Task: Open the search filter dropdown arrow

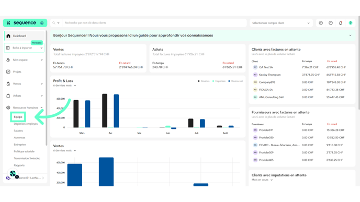Action: click(58, 23)
